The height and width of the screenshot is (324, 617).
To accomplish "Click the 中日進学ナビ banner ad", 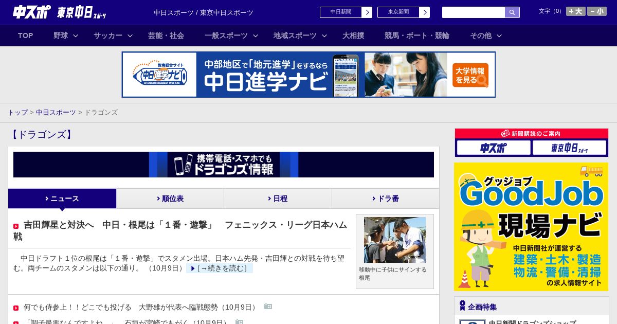I will [308, 75].
